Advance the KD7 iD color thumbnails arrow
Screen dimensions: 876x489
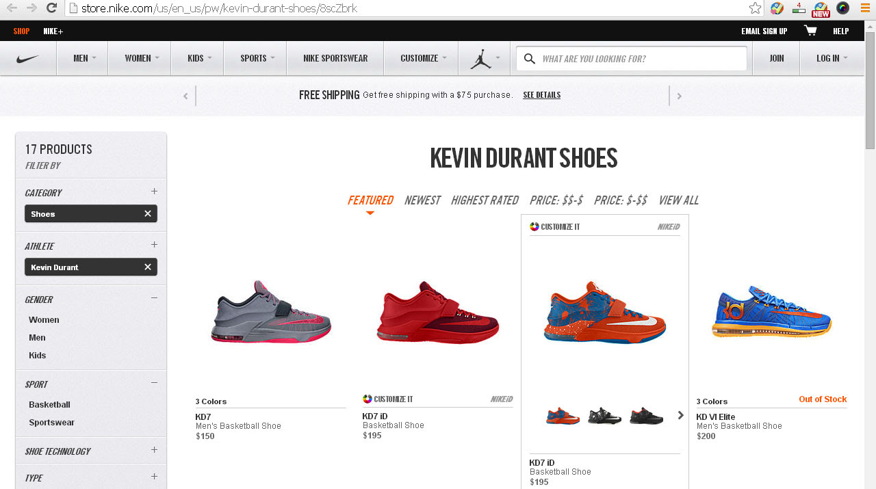click(x=680, y=415)
